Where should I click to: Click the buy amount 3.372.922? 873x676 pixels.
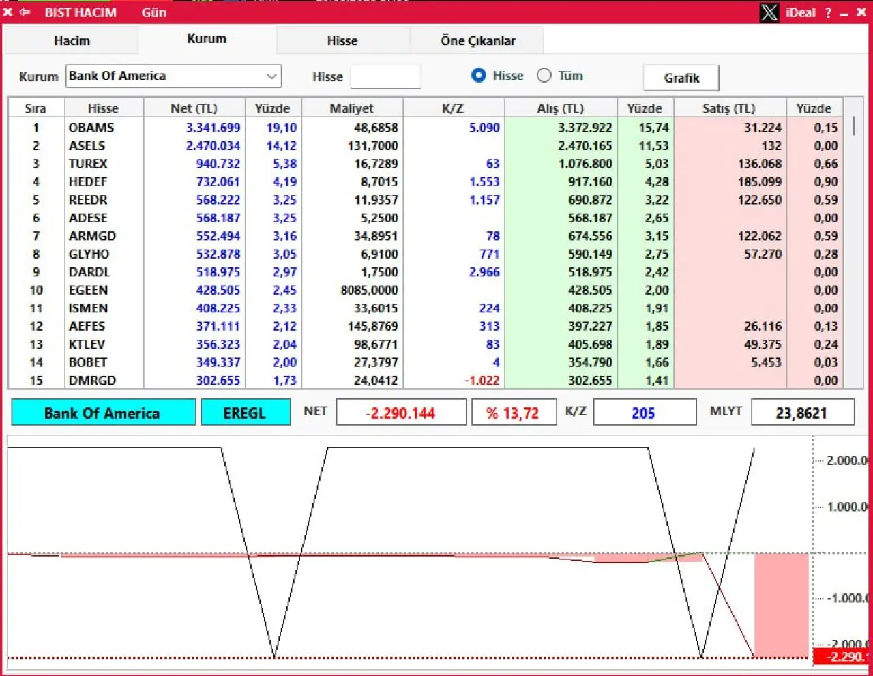pos(585,128)
